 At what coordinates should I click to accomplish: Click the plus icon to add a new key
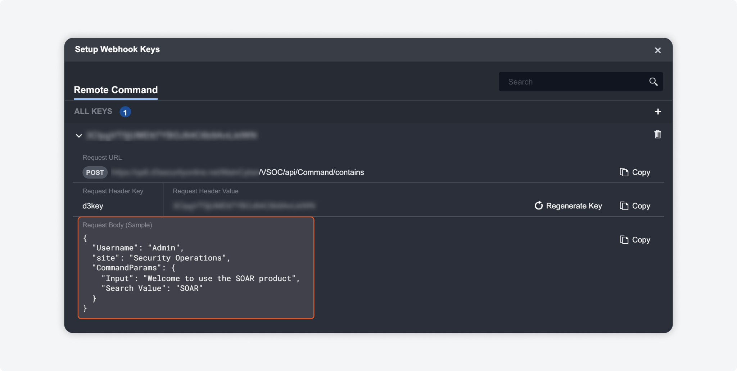(657, 112)
